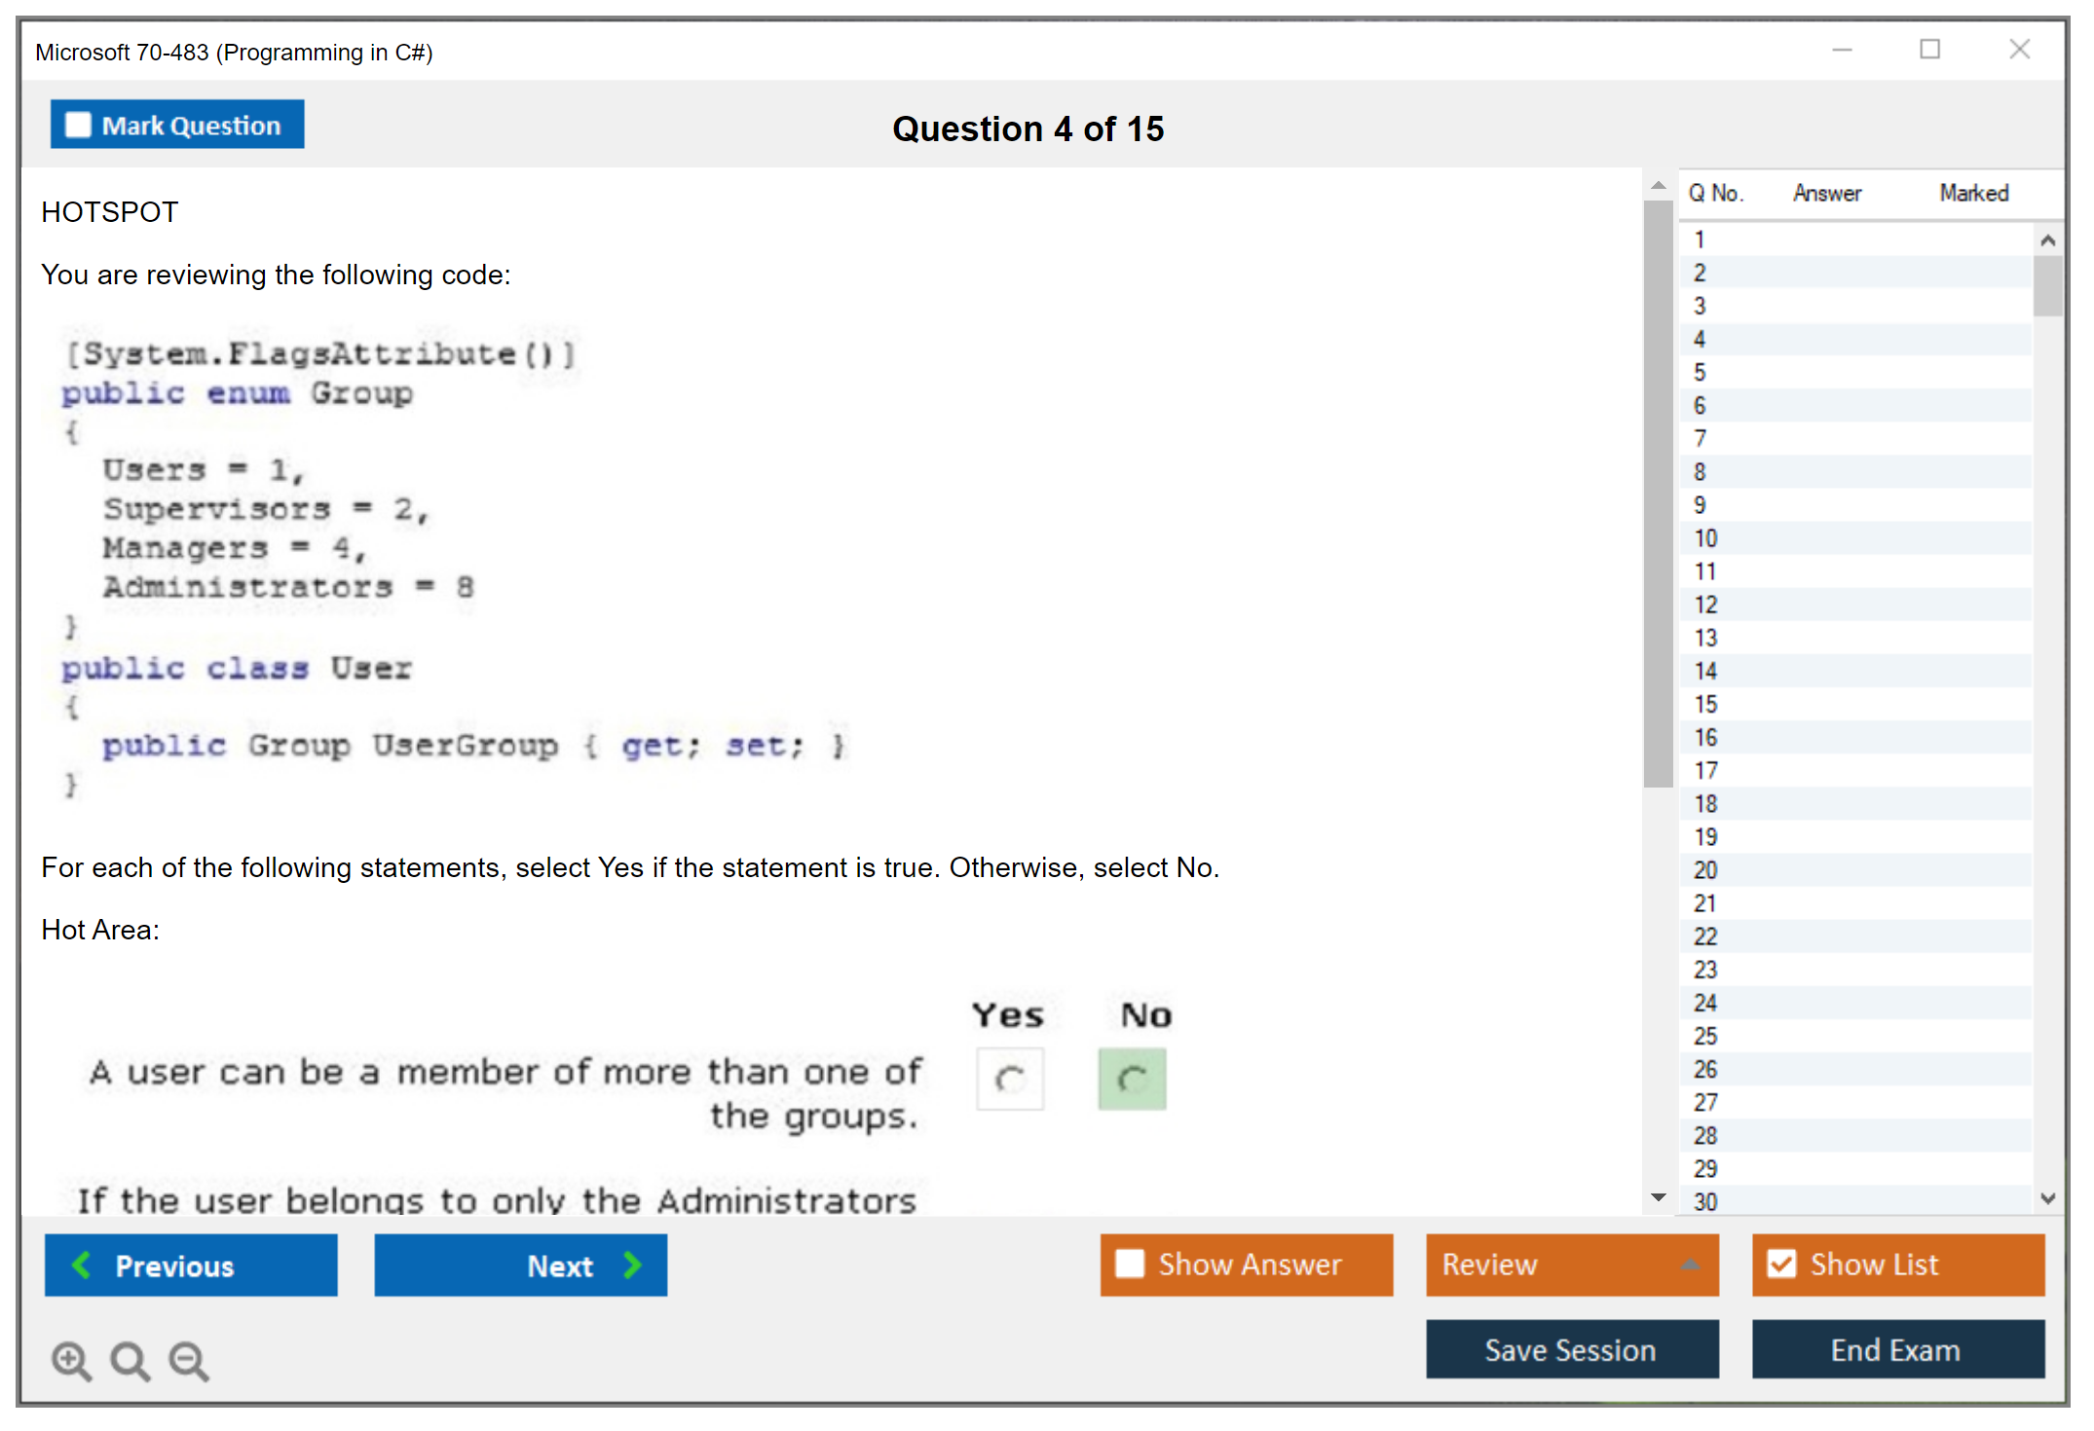Image resolution: width=2094 pixels, height=1431 pixels.
Task: Select question 10 in the list
Action: 1705,538
